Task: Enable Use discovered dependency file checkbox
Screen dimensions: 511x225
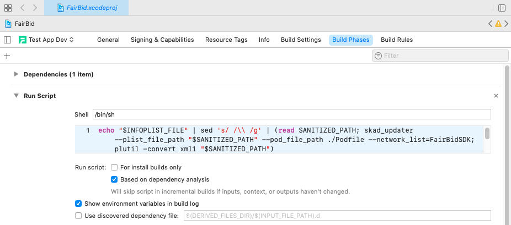Action: point(78,216)
